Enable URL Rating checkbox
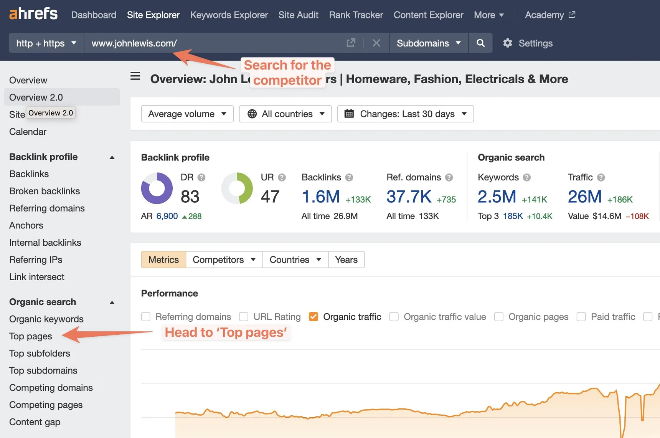 pyautogui.click(x=244, y=317)
